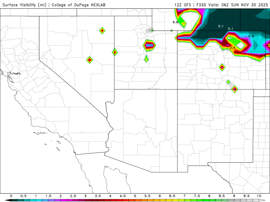Click the "2.5" label on the color scale
270x202 pixels.
(x=73, y=196)
